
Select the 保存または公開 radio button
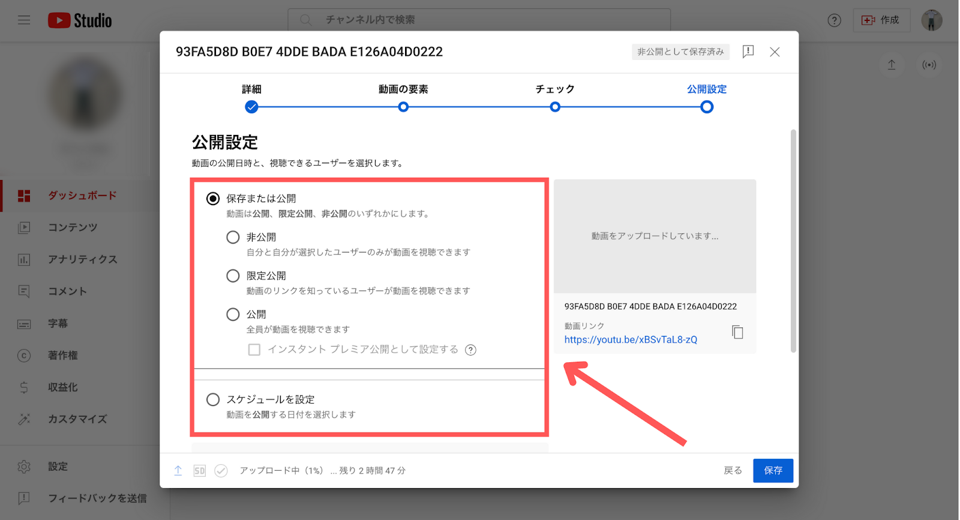[213, 199]
